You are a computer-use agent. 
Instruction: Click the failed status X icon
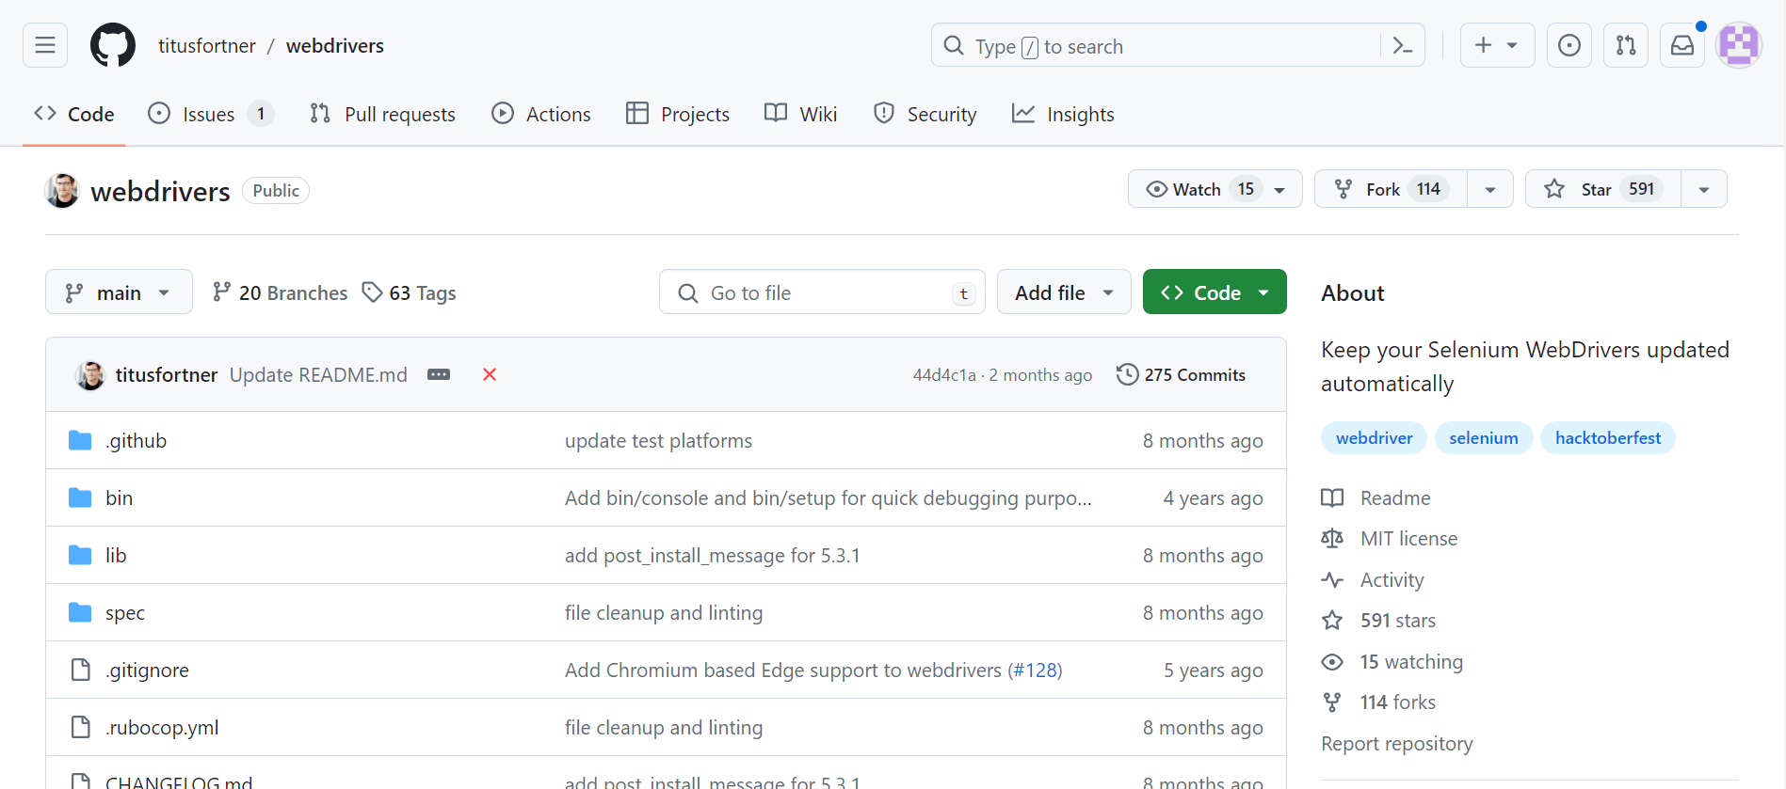(x=490, y=374)
